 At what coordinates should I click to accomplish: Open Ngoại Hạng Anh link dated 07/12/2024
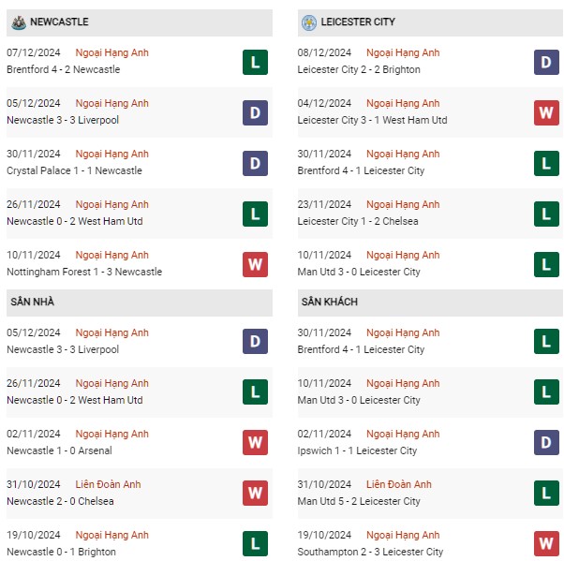tap(111, 52)
